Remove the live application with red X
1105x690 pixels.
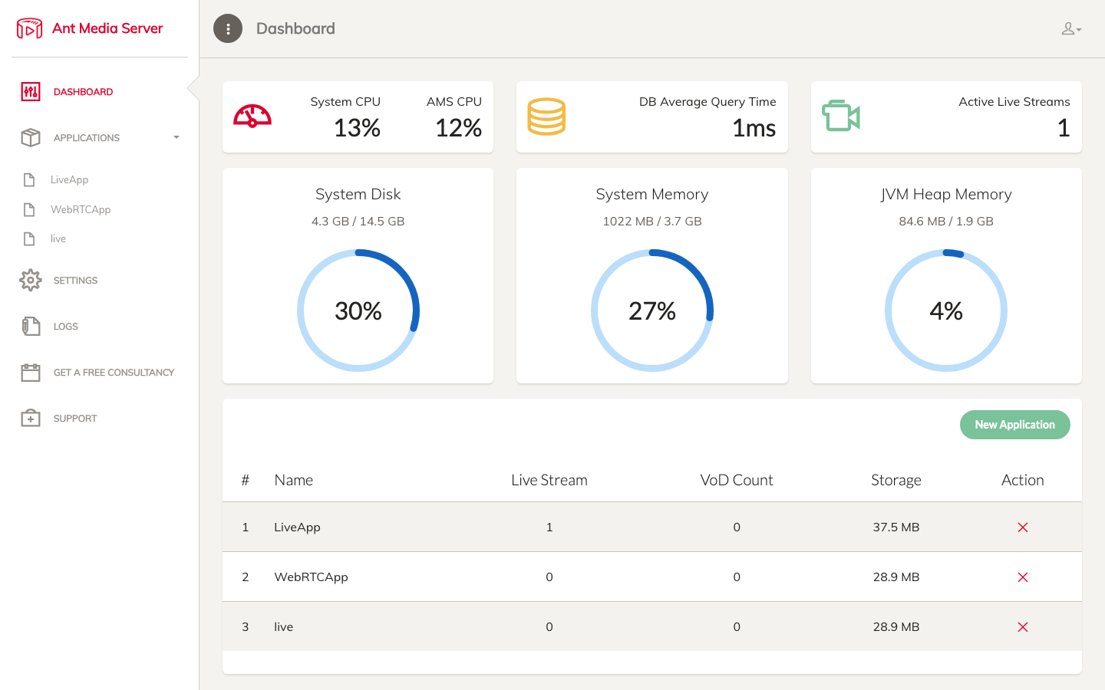(x=1023, y=627)
